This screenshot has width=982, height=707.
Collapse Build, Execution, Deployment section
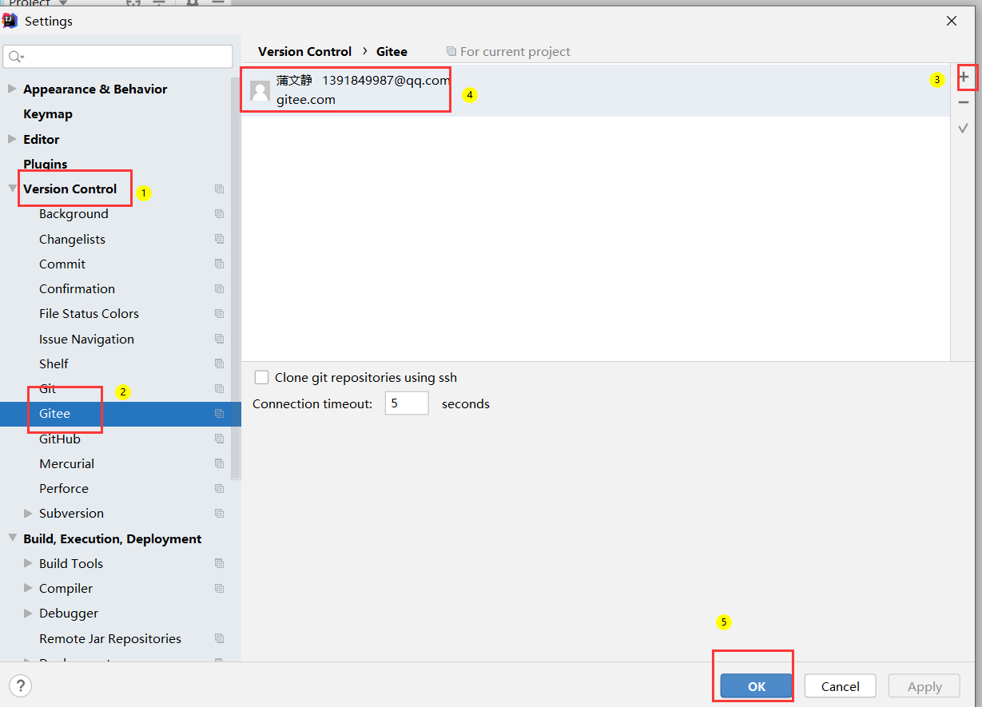coord(12,538)
